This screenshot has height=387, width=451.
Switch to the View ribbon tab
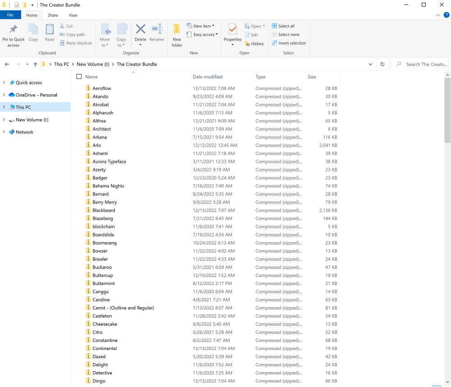73,15
